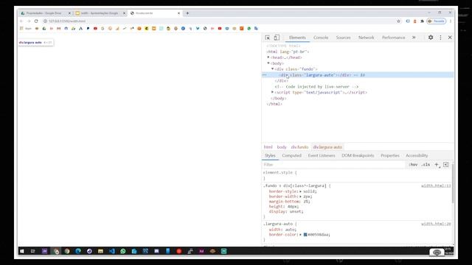Switch to the Network tab
Viewport: 472px width, 265px height.
pyautogui.click(x=366, y=38)
